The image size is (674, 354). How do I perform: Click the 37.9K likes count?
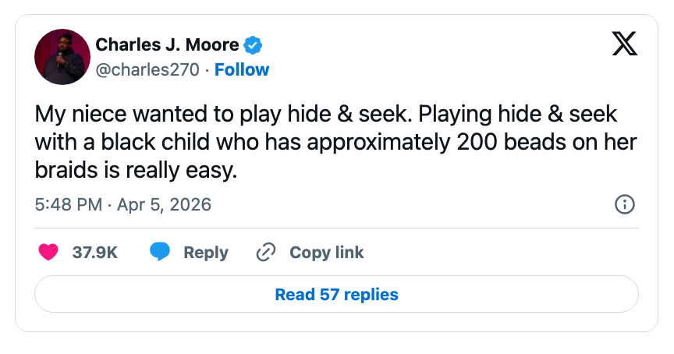[x=95, y=253]
